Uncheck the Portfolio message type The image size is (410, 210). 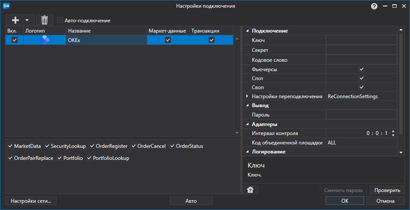pyautogui.click(x=60, y=158)
